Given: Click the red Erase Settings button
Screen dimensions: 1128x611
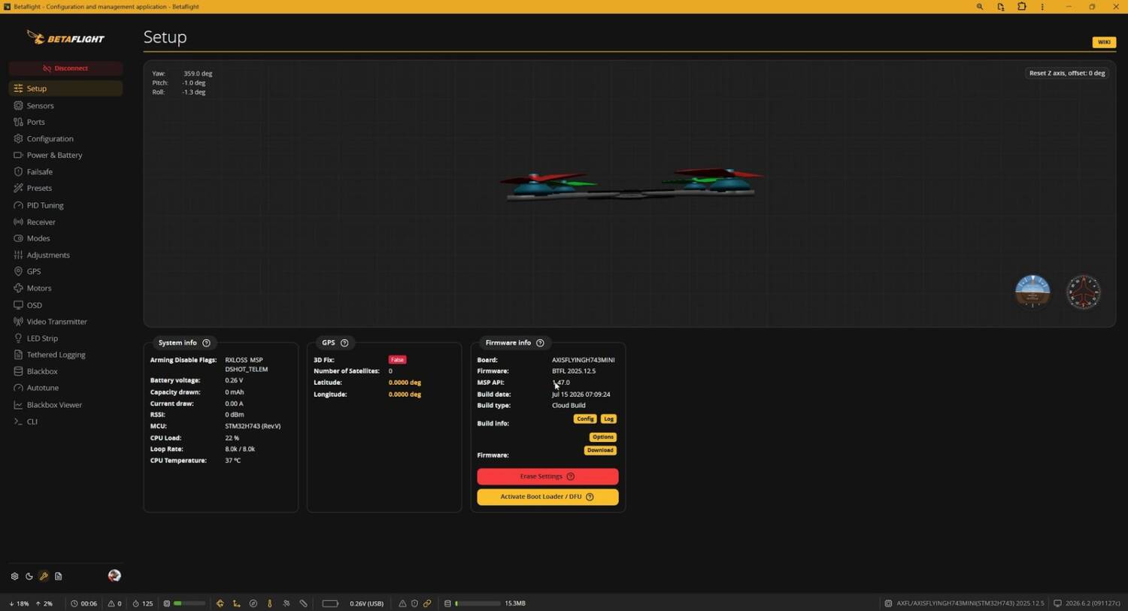Looking at the screenshot, I should [547, 476].
